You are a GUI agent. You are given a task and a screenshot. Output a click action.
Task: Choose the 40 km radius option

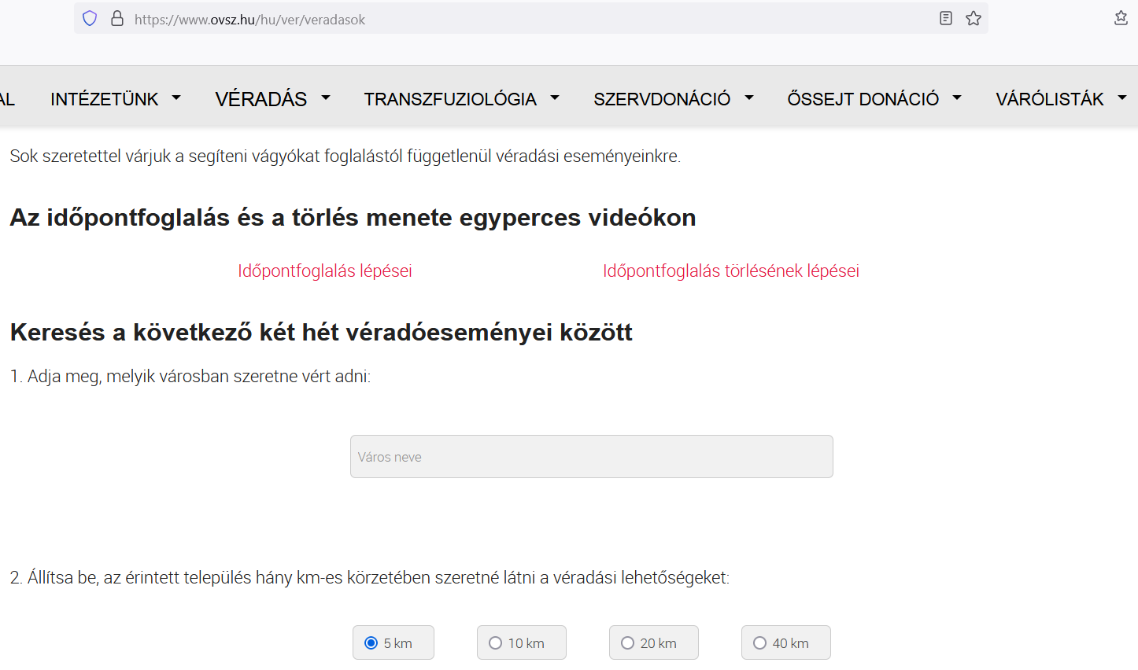tap(760, 643)
